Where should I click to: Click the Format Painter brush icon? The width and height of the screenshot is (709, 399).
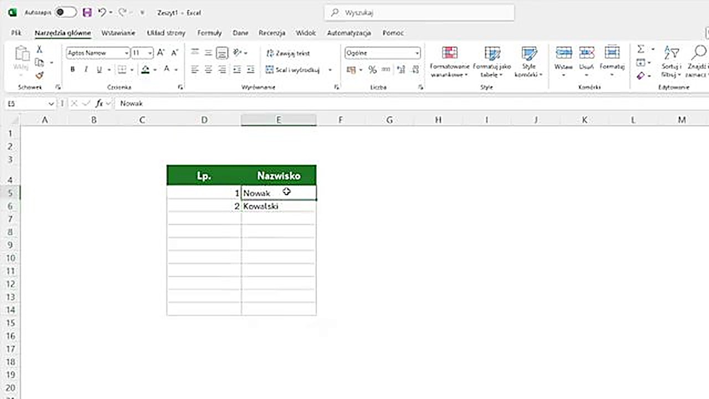(39, 75)
